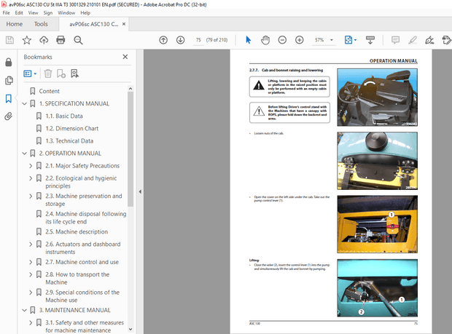This screenshot has width=452, height=334.
Task: Open the View menu
Action: [33, 12]
